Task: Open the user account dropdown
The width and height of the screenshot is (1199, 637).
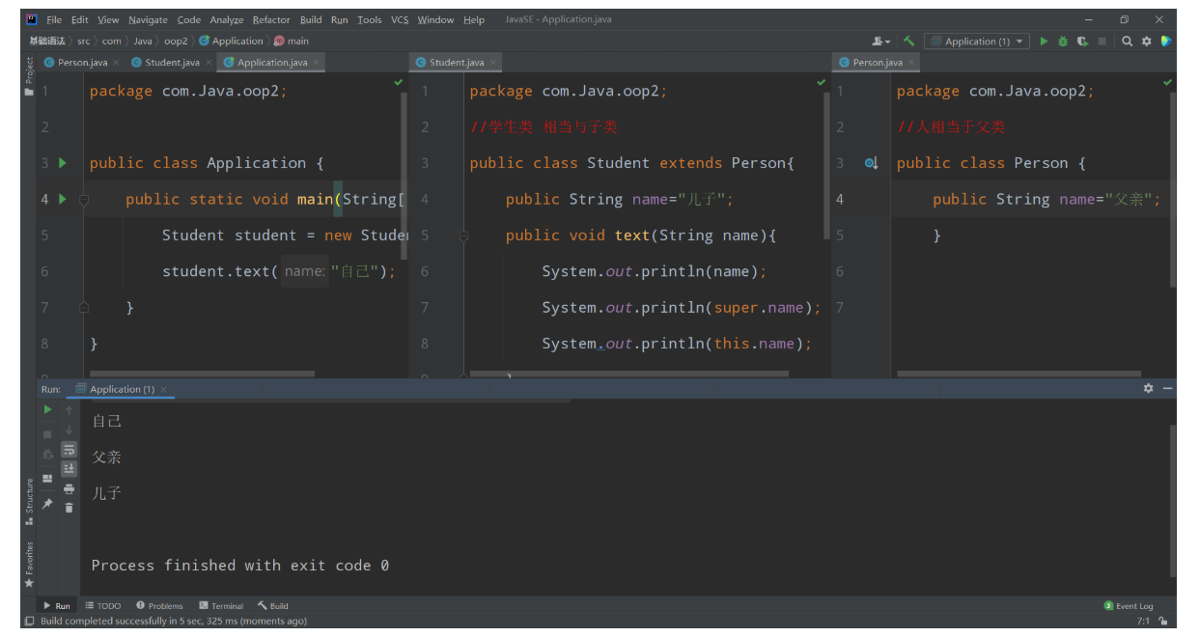Action: point(881,42)
